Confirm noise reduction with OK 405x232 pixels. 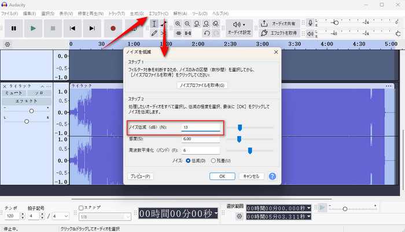click(x=222, y=177)
